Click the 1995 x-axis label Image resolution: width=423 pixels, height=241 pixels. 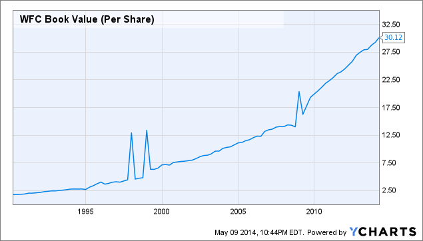pyautogui.click(x=85, y=211)
